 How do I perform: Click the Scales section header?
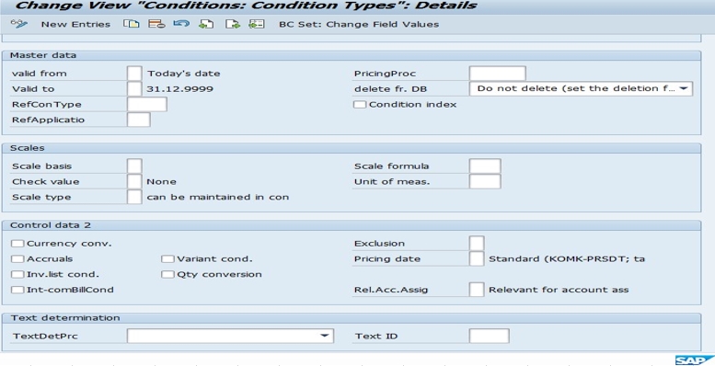click(x=352, y=148)
